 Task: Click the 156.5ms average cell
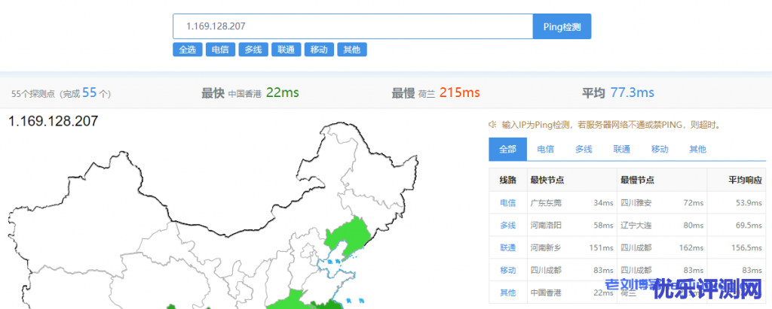[x=747, y=248]
